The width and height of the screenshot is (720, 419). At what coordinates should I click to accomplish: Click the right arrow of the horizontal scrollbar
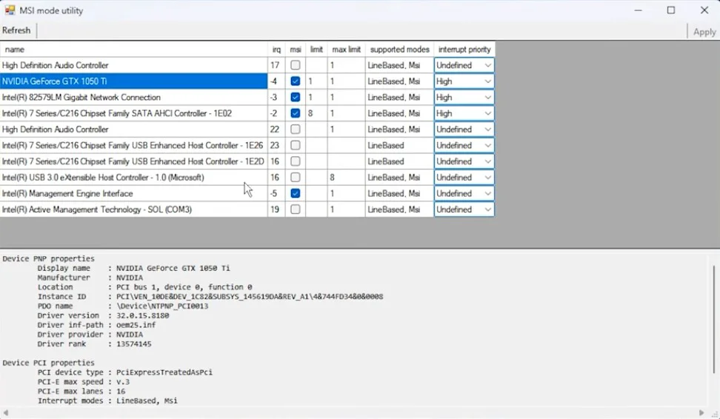pyautogui.click(x=701, y=412)
